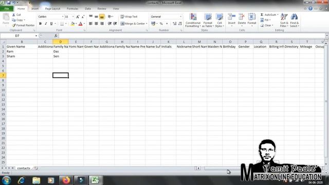Click the Orientation text angle icon
This screenshot has width=329, height=185.
click(x=109, y=16)
